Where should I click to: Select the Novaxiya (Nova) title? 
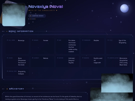tap(46, 7)
